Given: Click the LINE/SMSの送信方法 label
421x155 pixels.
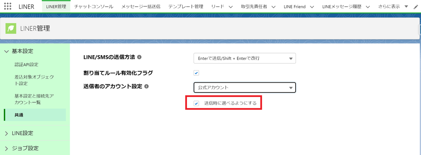Looking at the screenshot, I should coord(110,57).
